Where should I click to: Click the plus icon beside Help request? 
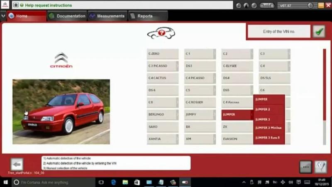(x=16, y=5)
